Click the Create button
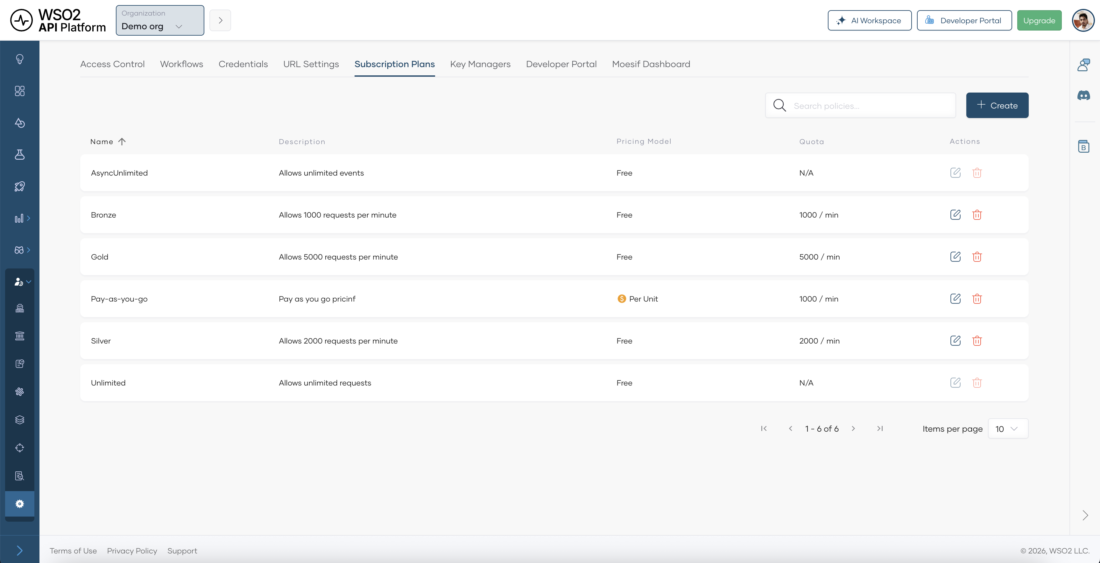This screenshot has height=563, width=1100. [997, 105]
